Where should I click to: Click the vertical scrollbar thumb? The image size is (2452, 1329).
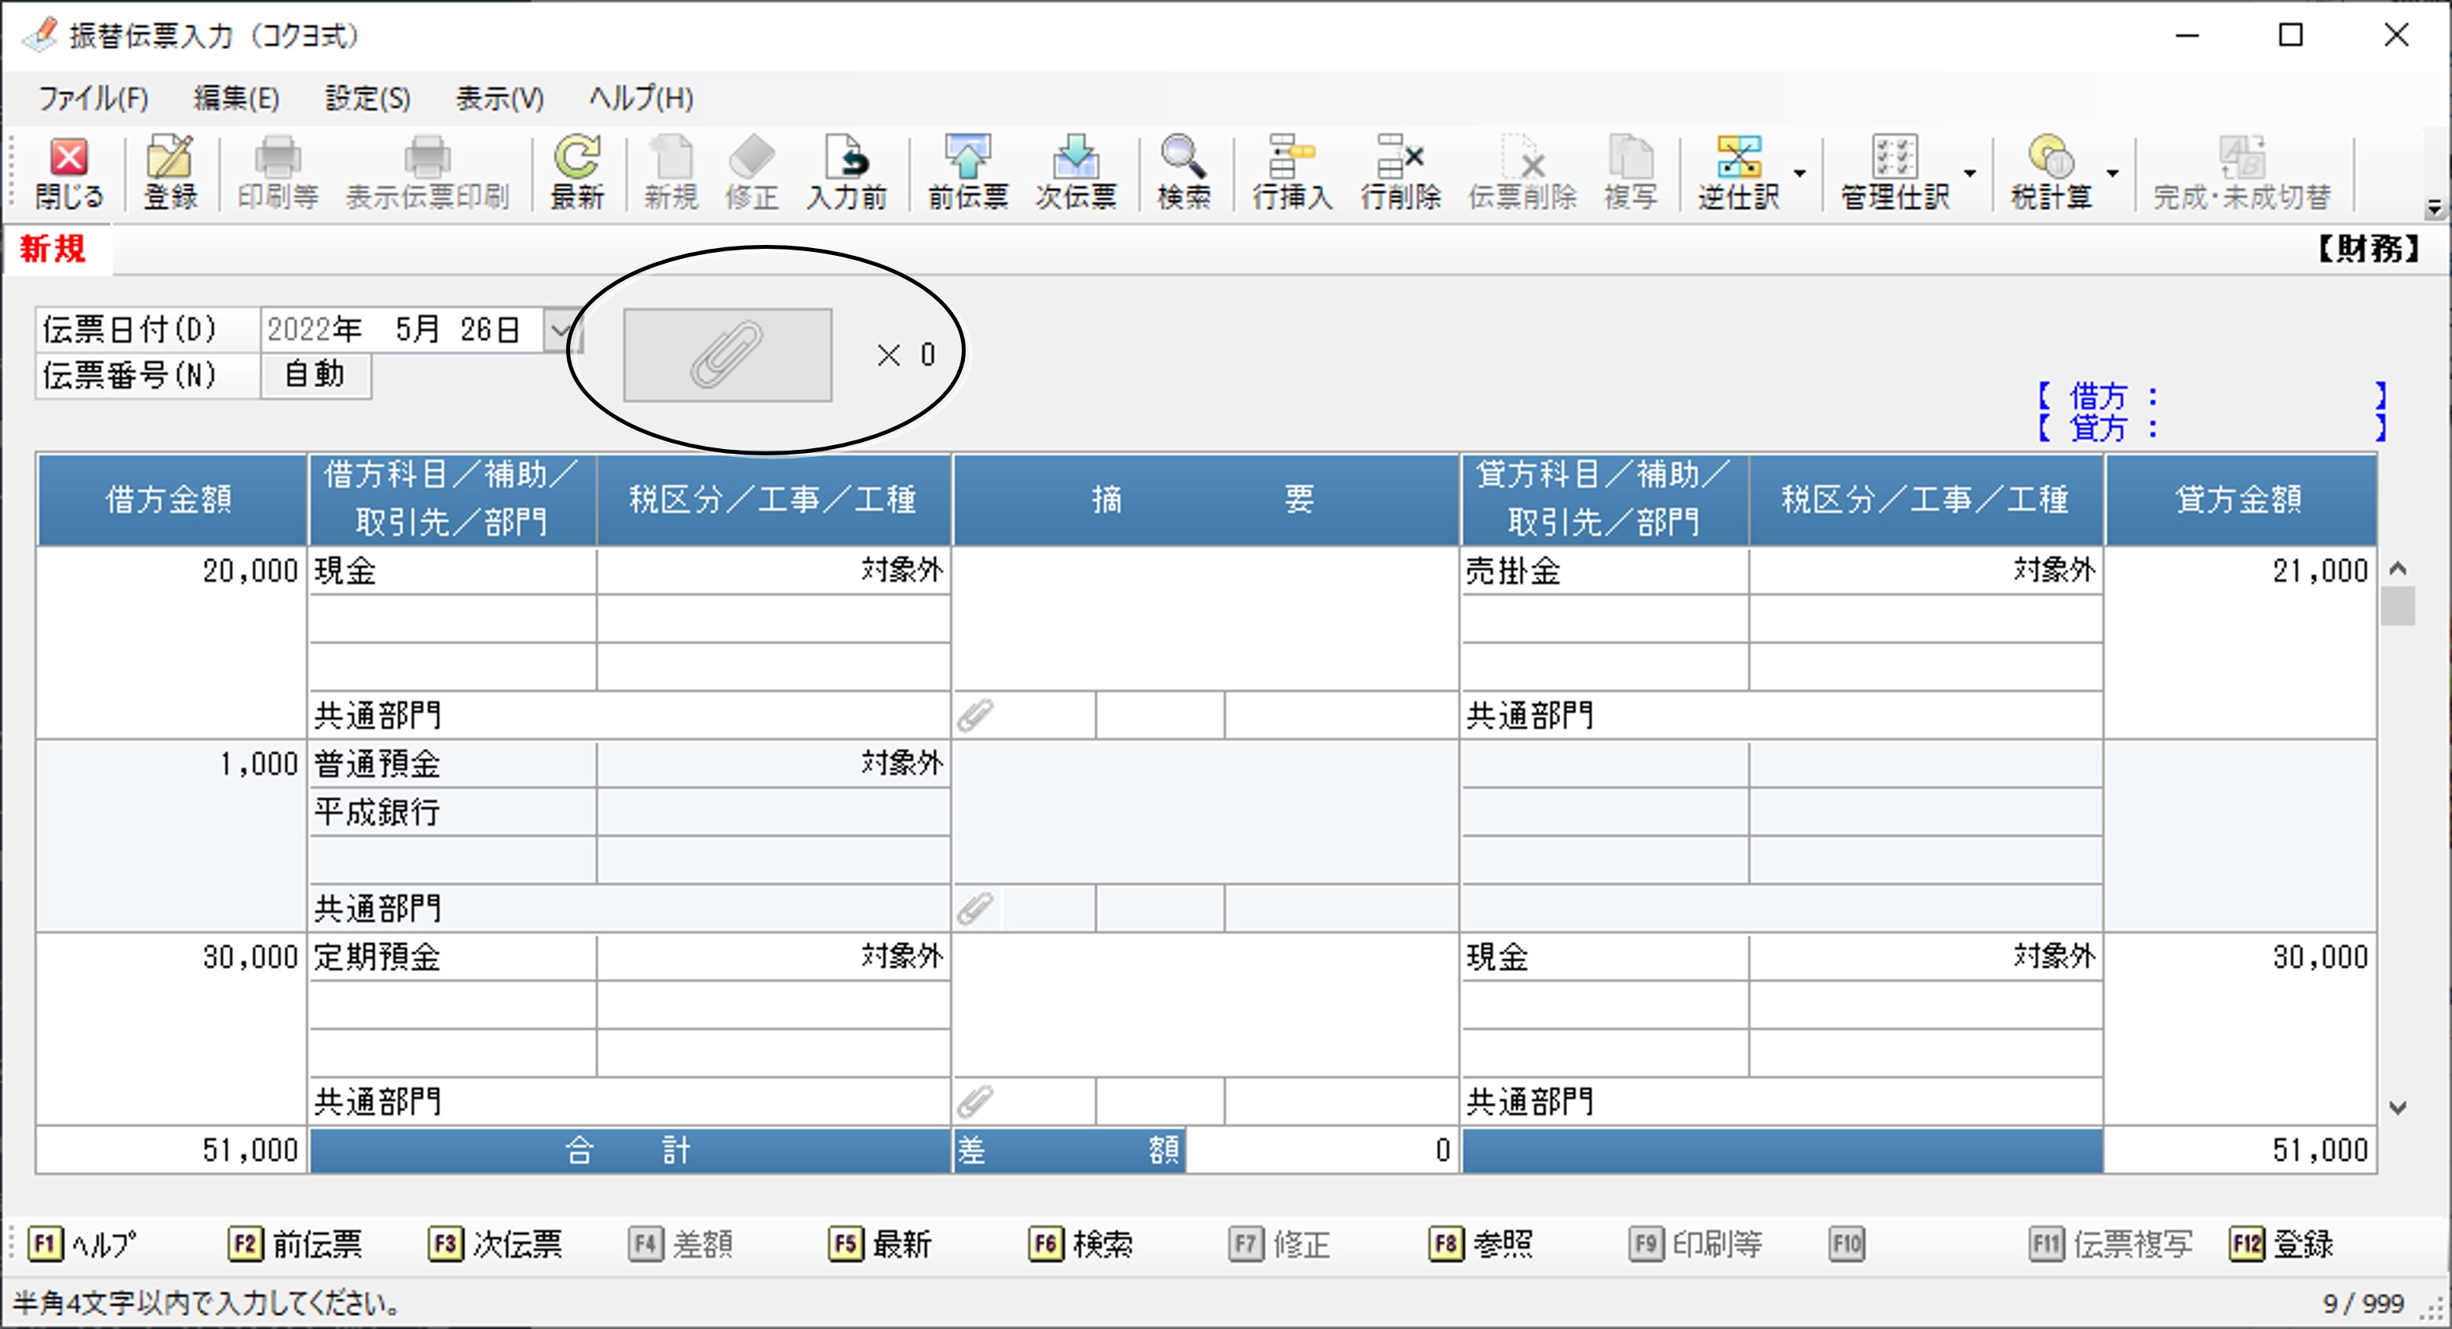(2398, 605)
